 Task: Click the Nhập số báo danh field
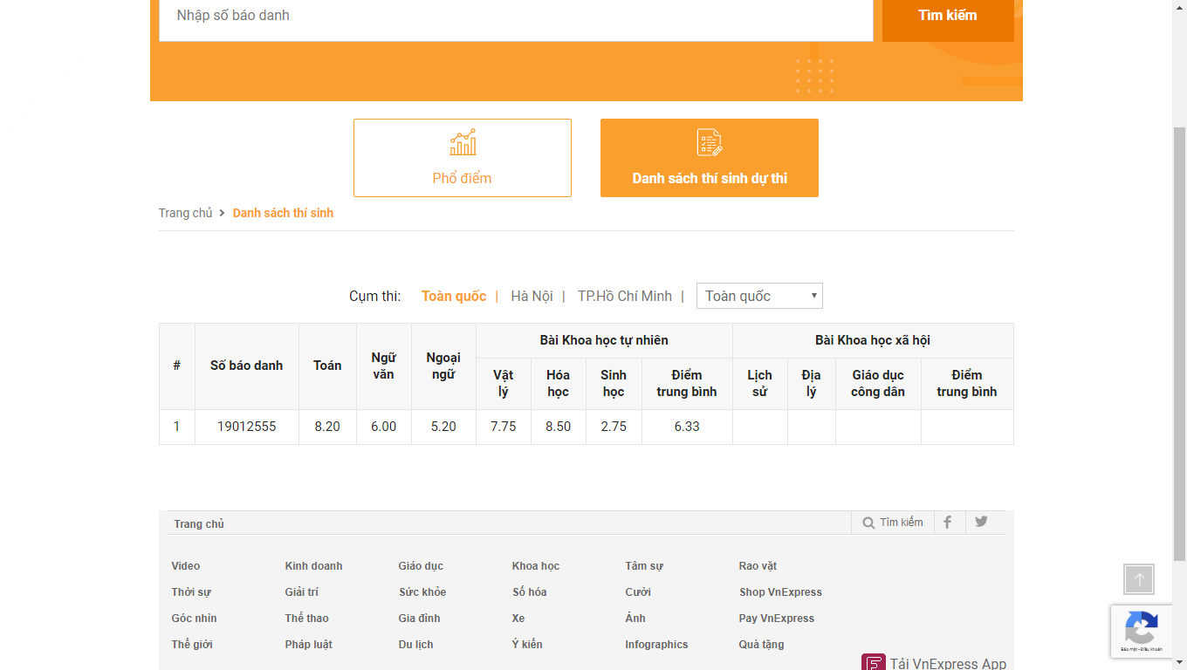coord(515,16)
